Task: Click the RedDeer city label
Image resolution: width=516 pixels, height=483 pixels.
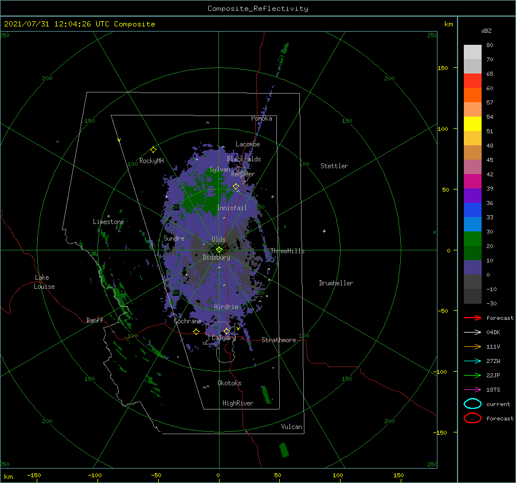Action: 243,174
